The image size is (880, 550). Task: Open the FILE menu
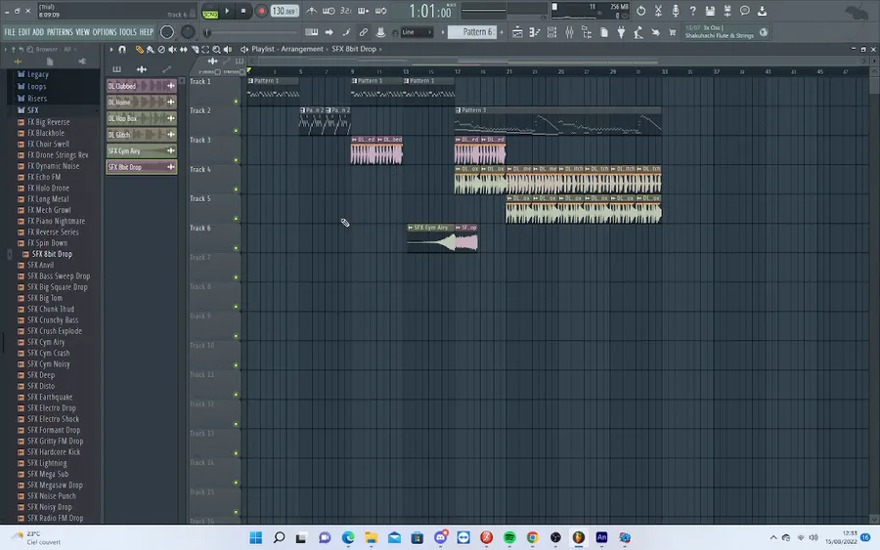10,32
